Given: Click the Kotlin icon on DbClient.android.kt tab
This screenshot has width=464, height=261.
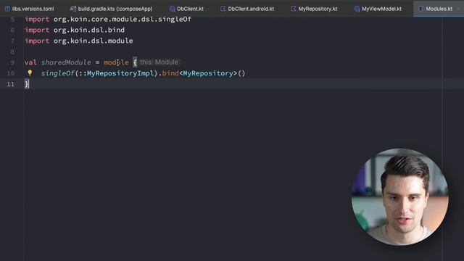Looking at the screenshot, I should [223, 9].
